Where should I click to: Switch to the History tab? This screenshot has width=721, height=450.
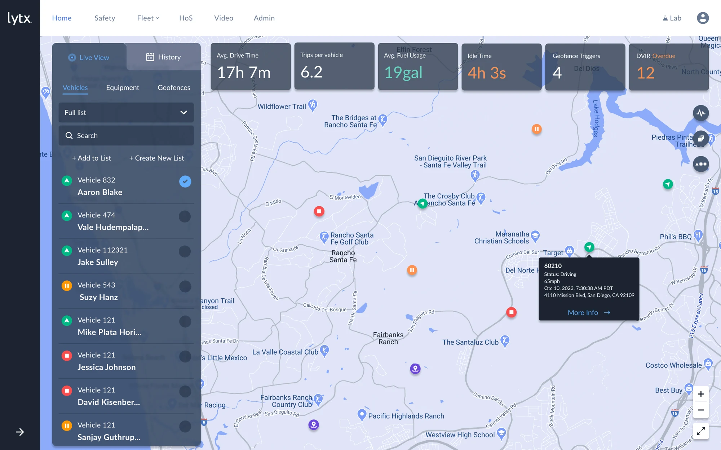pyautogui.click(x=163, y=57)
